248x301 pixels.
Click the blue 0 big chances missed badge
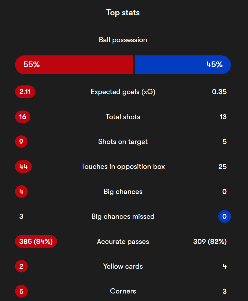pos(225,216)
